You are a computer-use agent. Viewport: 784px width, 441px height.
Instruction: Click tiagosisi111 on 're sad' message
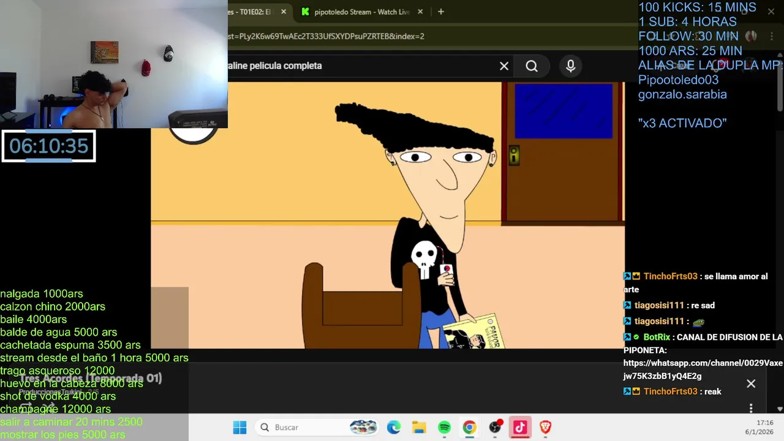(x=659, y=306)
